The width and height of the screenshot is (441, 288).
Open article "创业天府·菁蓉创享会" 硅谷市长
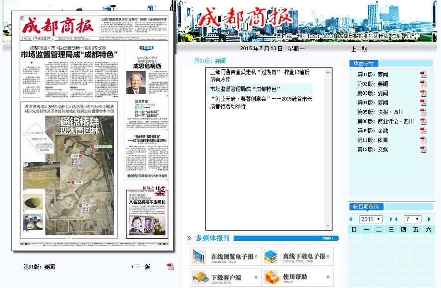[261, 103]
